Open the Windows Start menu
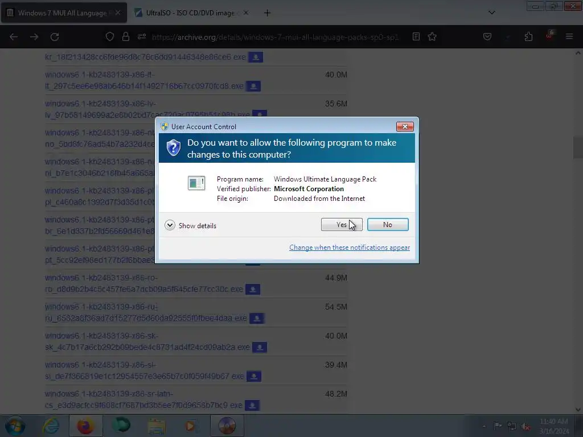Image resolution: width=583 pixels, height=437 pixels. pyautogui.click(x=15, y=426)
